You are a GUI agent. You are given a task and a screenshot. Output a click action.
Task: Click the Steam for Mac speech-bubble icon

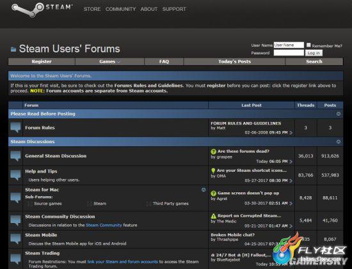pyautogui.click(x=15, y=197)
